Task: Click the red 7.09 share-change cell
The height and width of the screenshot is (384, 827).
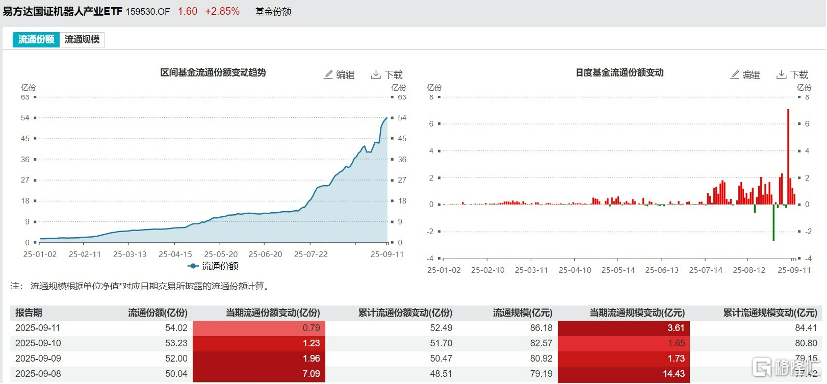Action: click(259, 374)
